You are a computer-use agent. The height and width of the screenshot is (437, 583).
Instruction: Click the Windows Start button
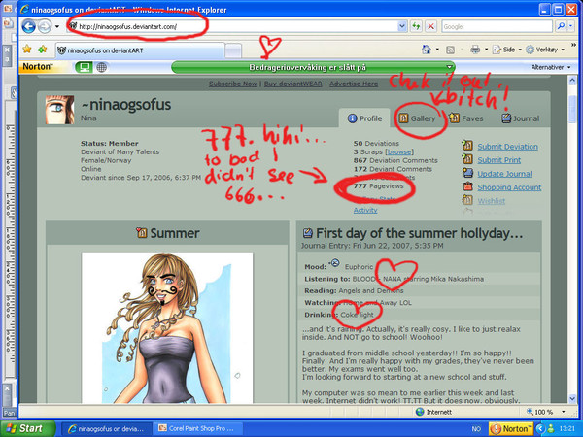pos(27,428)
